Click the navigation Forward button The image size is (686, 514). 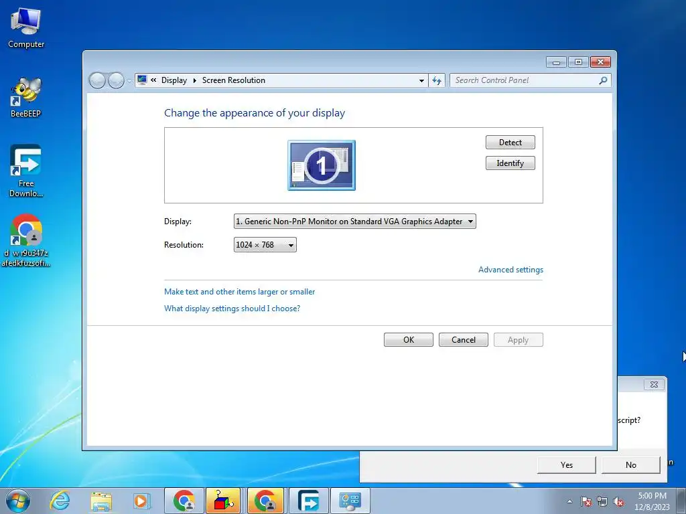tap(116, 80)
